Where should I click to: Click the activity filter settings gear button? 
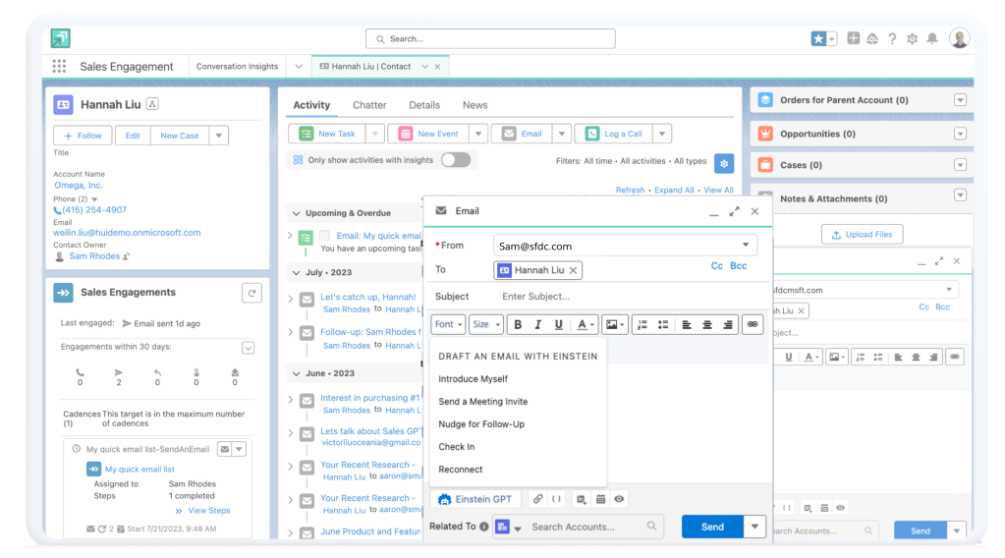(724, 163)
